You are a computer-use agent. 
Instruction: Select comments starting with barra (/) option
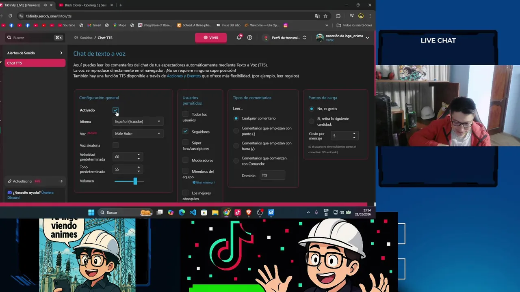tap(236, 146)
